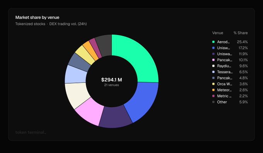The height and width of the screenshot is (153, 263).
Task: Click the pink Pancak... 10.1% legend swatch
Action: [213, 60]
